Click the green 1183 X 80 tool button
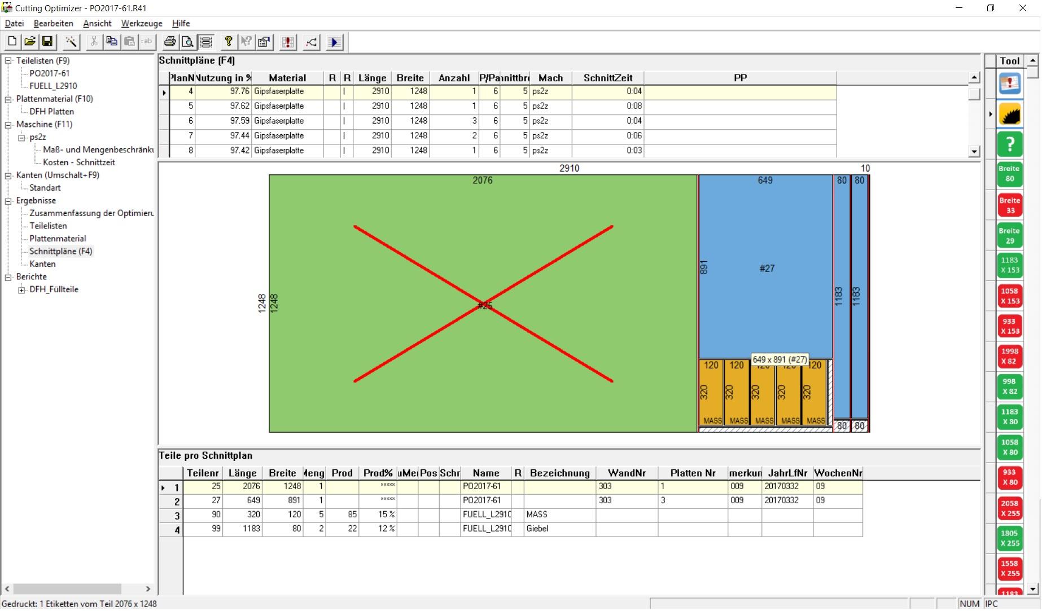Screen dimensions: 1042x611 tap(1010, 417)
